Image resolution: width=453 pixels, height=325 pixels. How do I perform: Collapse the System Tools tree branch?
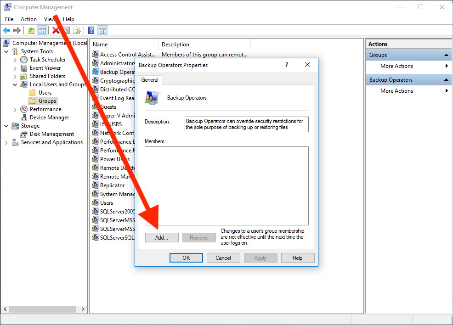(x=6, y=51)
